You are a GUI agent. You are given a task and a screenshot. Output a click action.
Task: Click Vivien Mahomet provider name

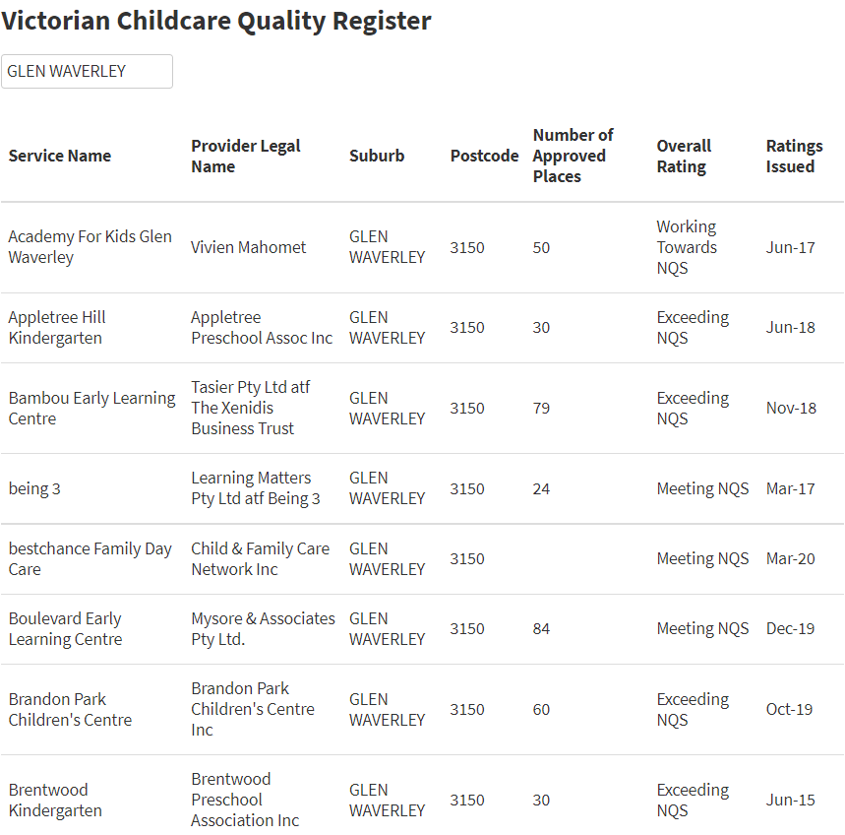pos(249,247)
